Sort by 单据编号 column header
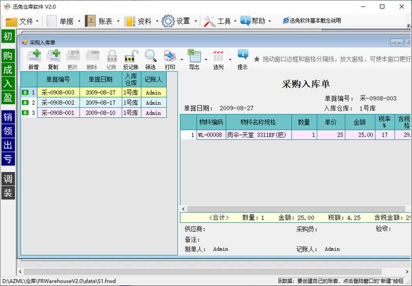This screenshot has width=412, height=286. 58,80
